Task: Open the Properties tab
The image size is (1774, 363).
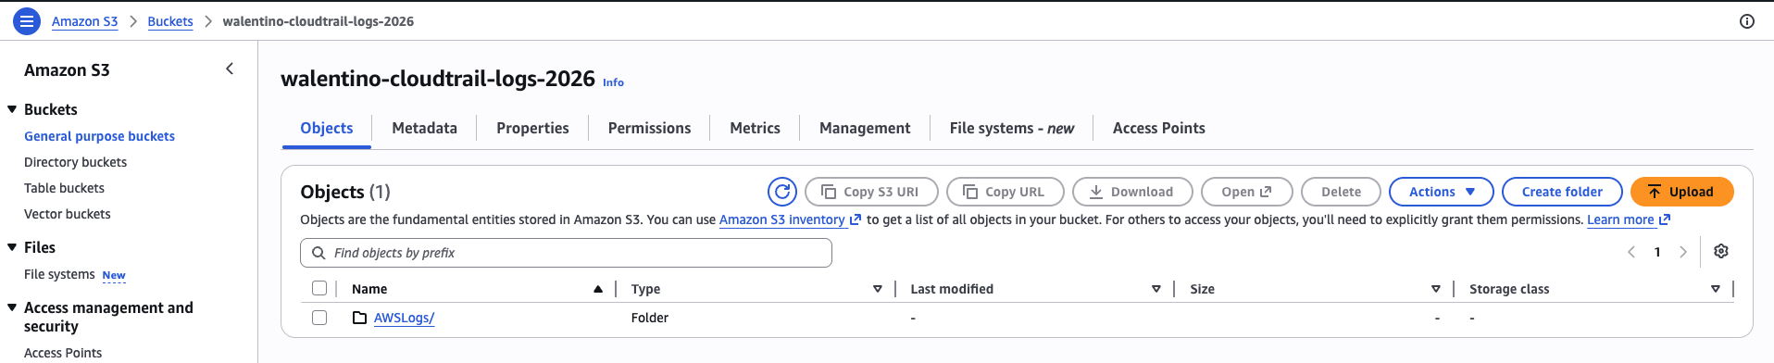Action: (x=532, y=128)
